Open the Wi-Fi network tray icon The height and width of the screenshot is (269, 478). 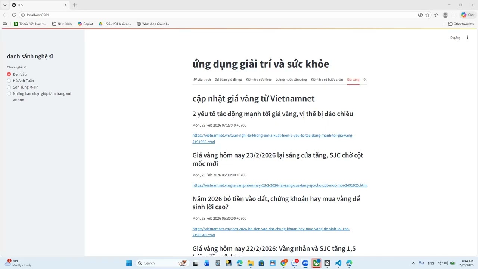pyautogui.click(x=440, y=263)
